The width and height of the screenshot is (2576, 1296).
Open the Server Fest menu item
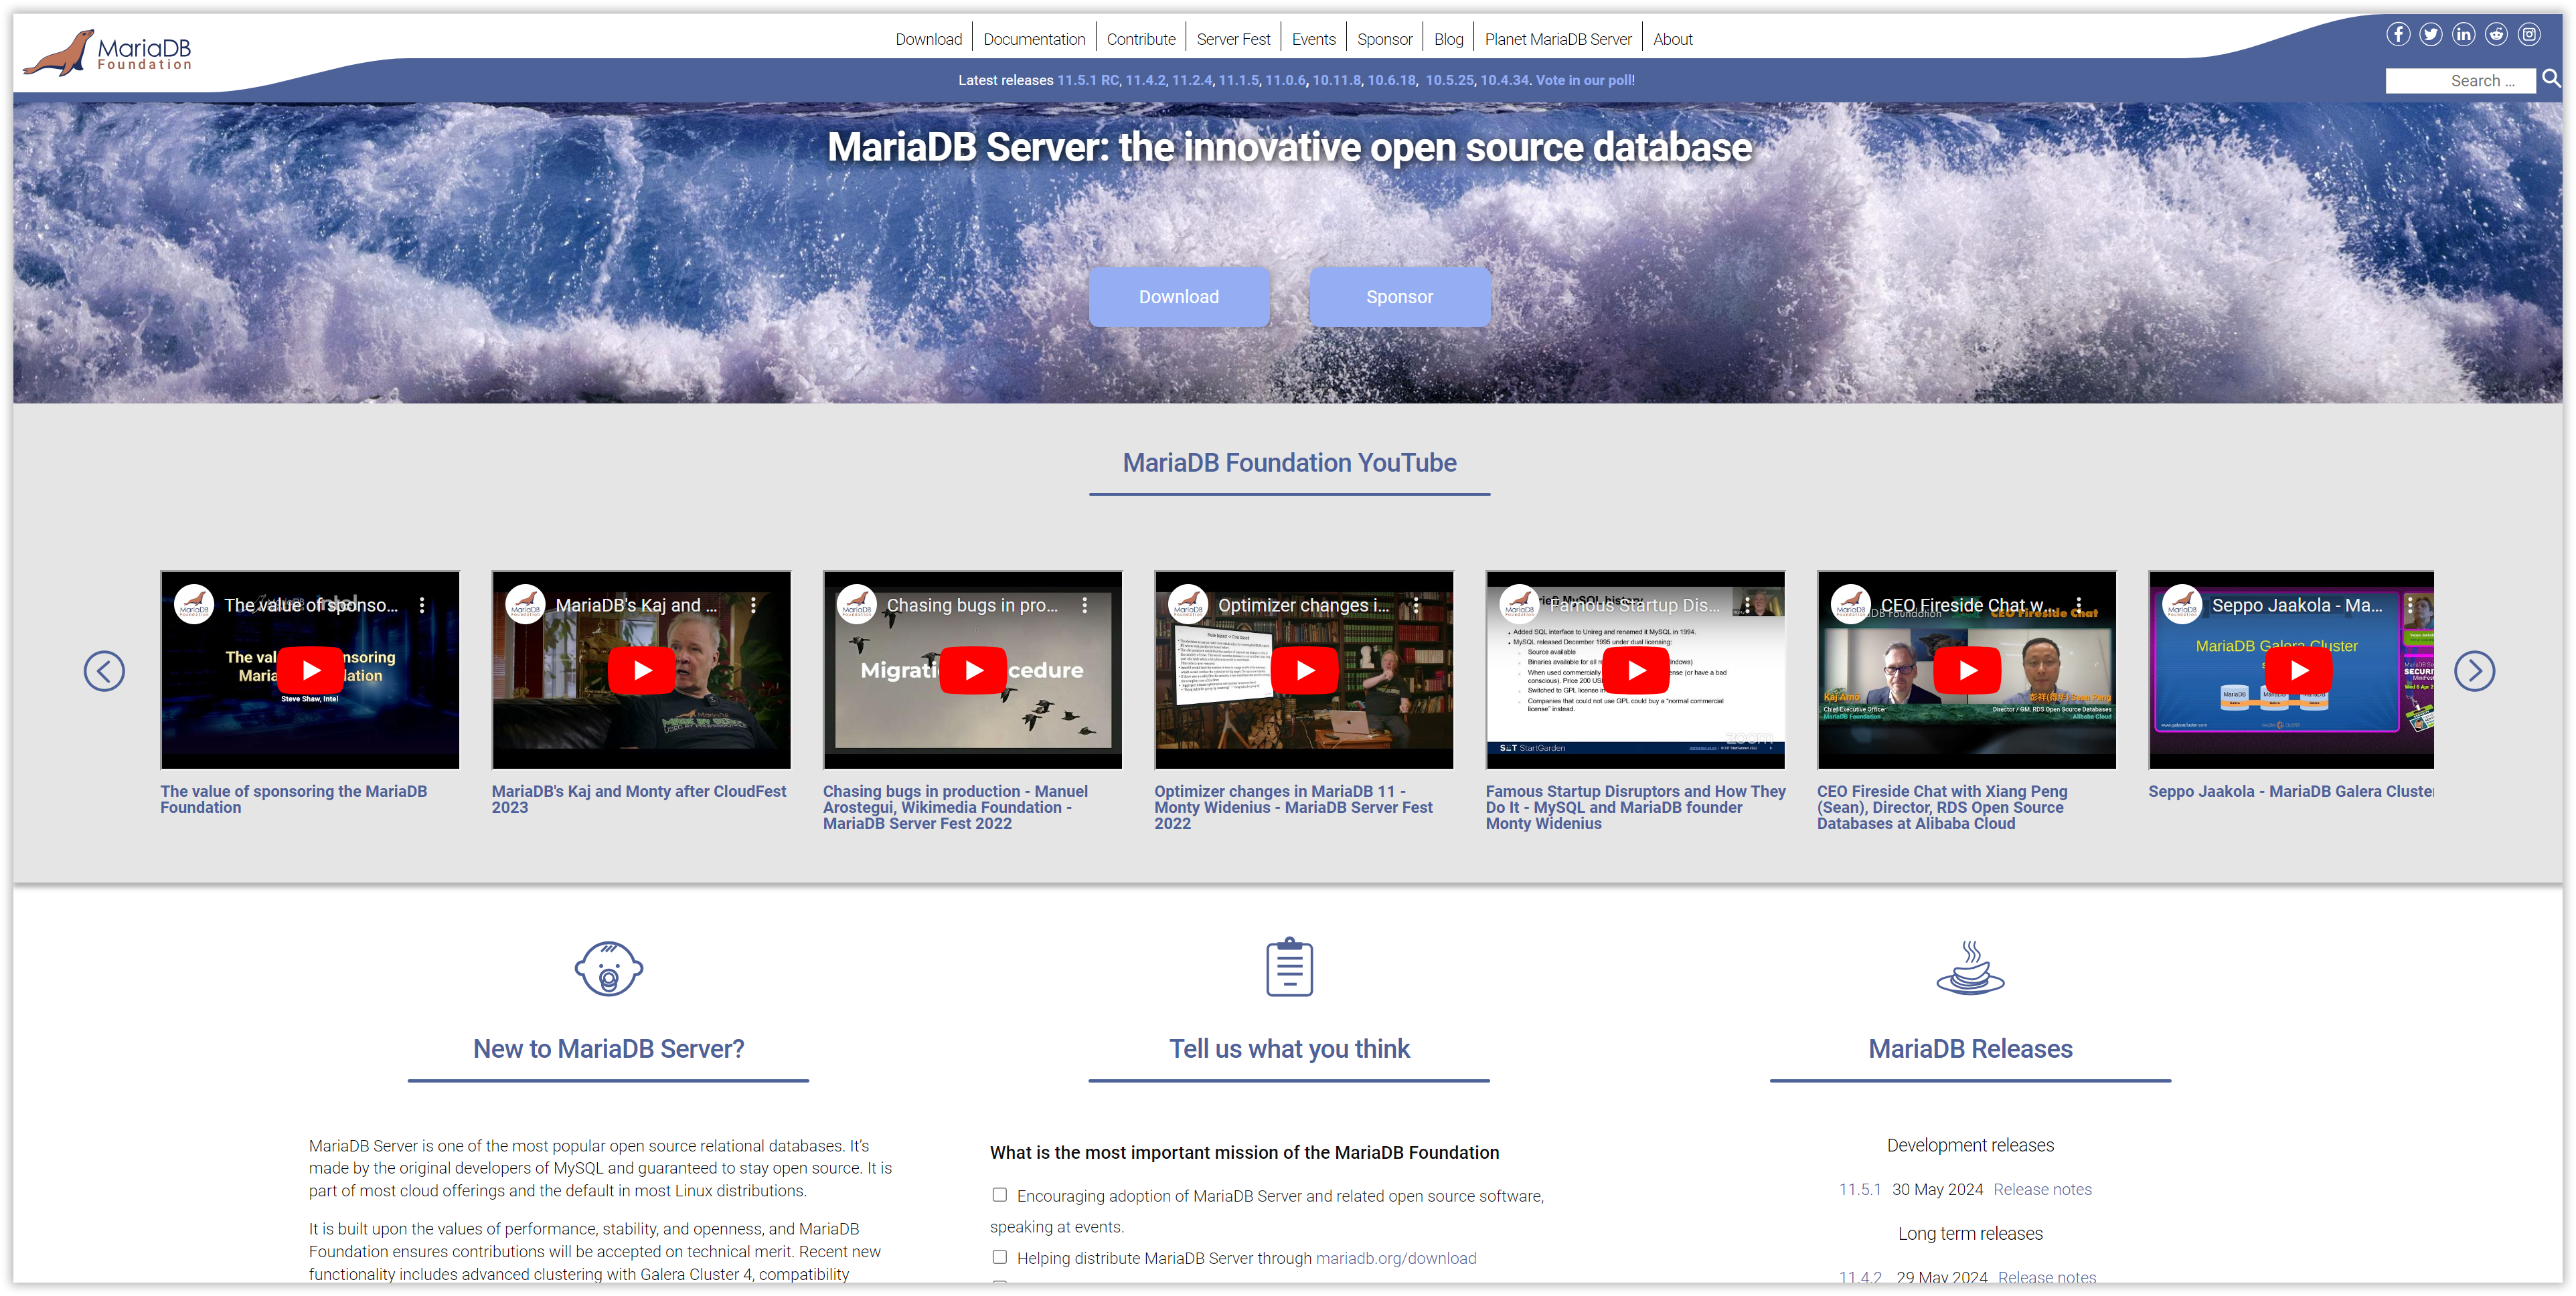pos(1233,39)
